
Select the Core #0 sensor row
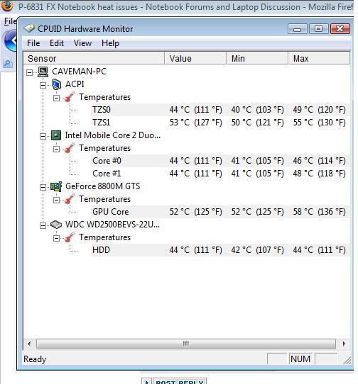tap(220, 161)
